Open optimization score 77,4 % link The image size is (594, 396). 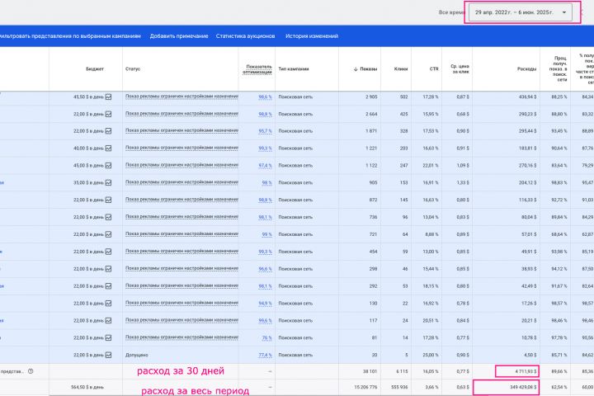pyautogui.click(x=265, y=355)
